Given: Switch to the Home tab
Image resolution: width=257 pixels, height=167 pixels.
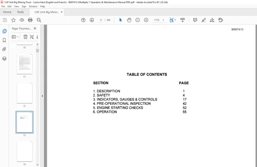Looking at the screenshot, I should point(7,12).
